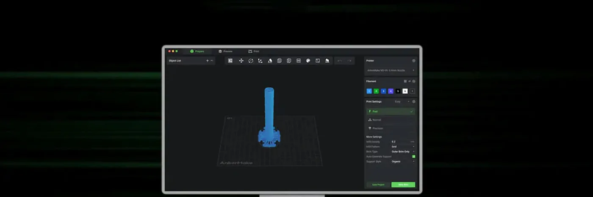The height and width of the screenshot is (197, 593).
Task: Select the Move tool
Action: [241, 61]
